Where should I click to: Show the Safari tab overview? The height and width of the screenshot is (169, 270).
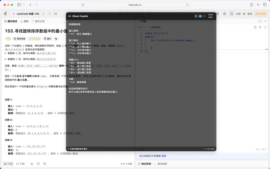265,5
